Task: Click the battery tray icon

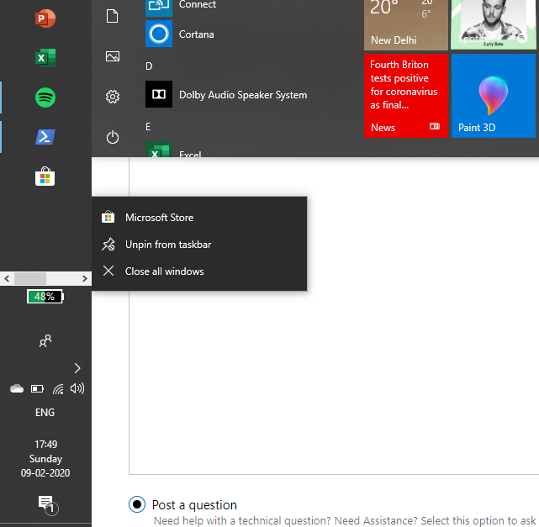Action: 37,388
